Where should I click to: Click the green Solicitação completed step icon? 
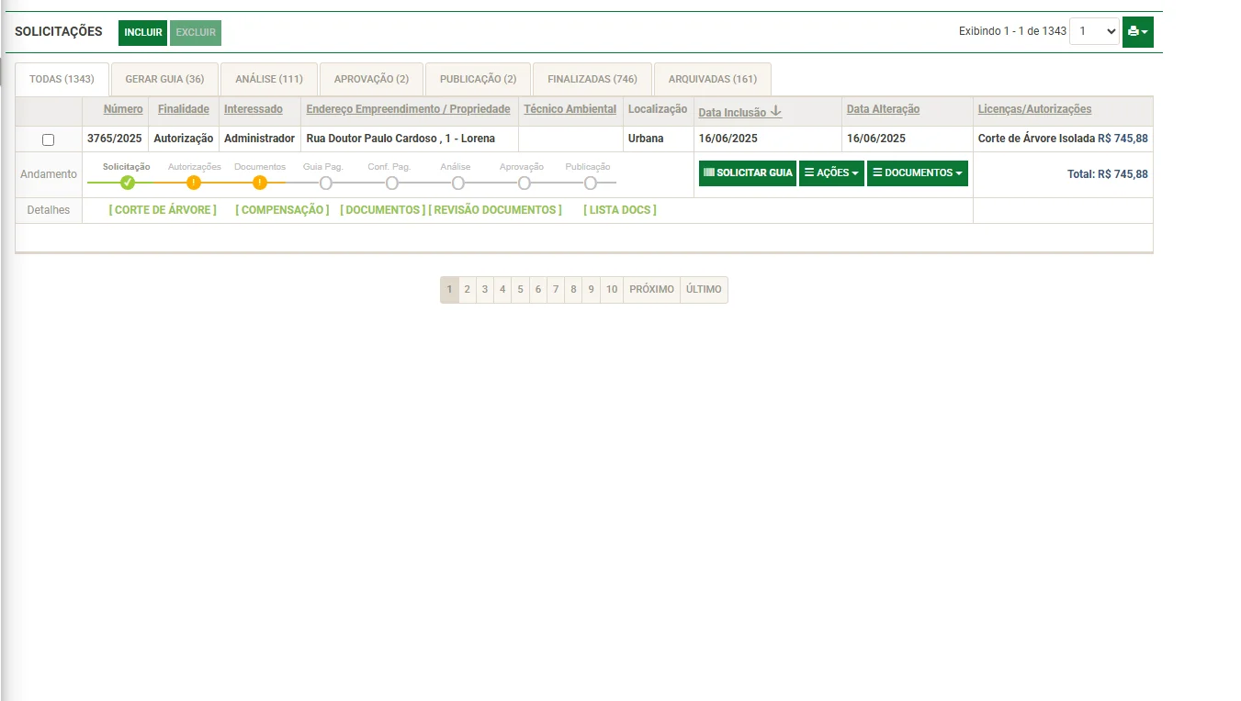(128, 183)
